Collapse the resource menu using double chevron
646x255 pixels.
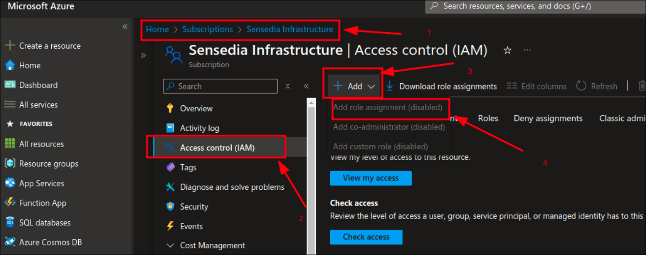coord(306,86)
